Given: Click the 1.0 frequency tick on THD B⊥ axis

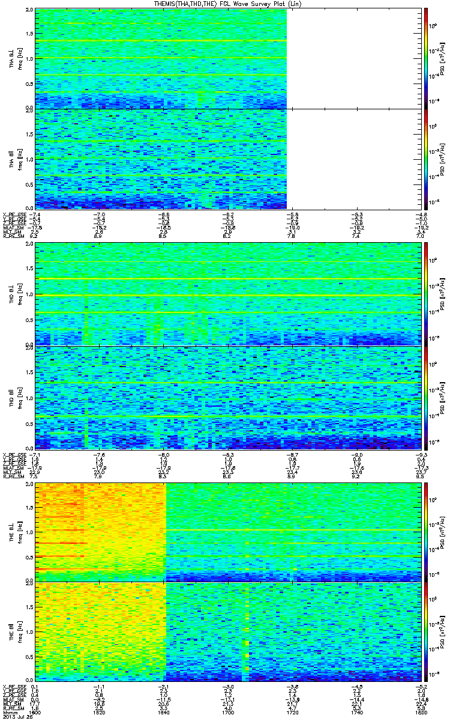Looking at the screenshot, I should click(30, 295).
